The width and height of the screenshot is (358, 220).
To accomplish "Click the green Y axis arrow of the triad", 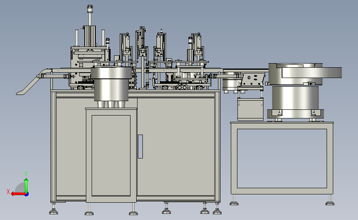I will 26,186.
